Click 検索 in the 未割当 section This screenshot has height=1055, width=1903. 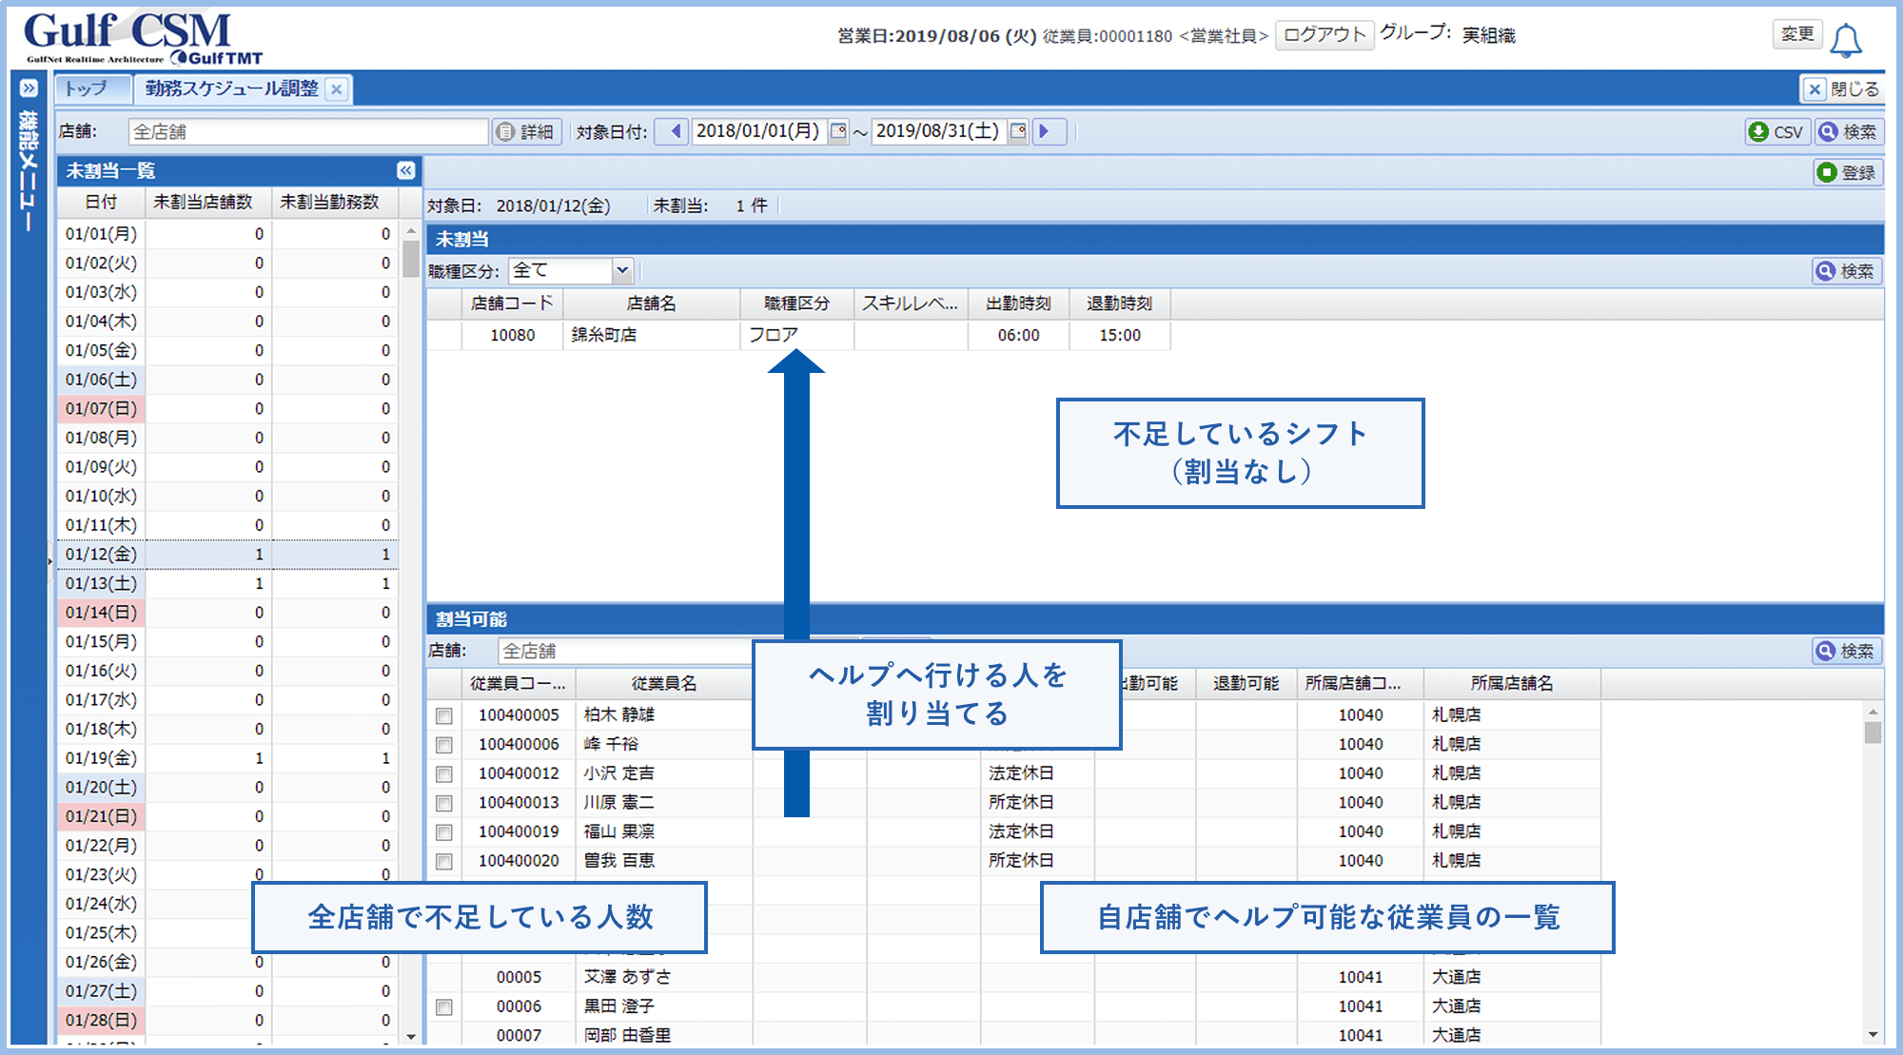click(1847, 271)
